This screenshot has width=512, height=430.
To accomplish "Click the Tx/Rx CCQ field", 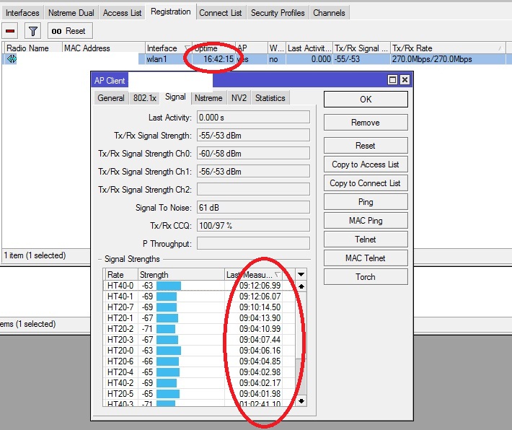I will pos(253,225).
